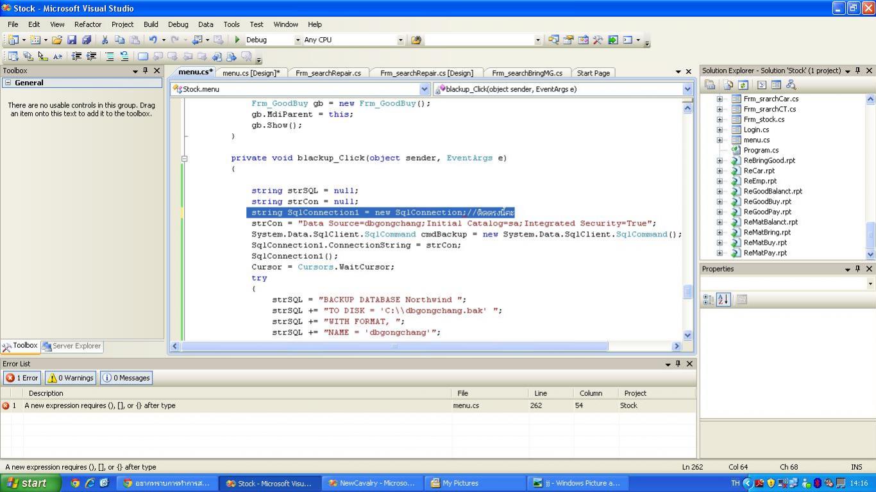Open the Properties Window toolbar icon
876x492 pixels.
point(568,40)
